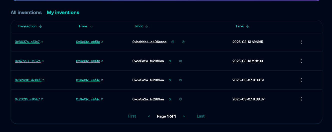Open three-dot menu for 9:38:37 row
The width and height of the screenshot is (332, 132).
[301, 99]
